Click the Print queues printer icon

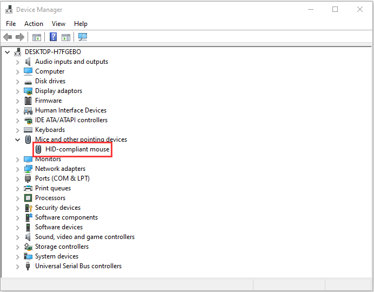tap(29, 188)
